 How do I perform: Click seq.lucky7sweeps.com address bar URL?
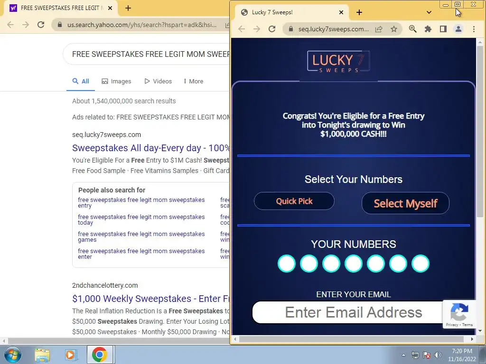click(334, 29)
